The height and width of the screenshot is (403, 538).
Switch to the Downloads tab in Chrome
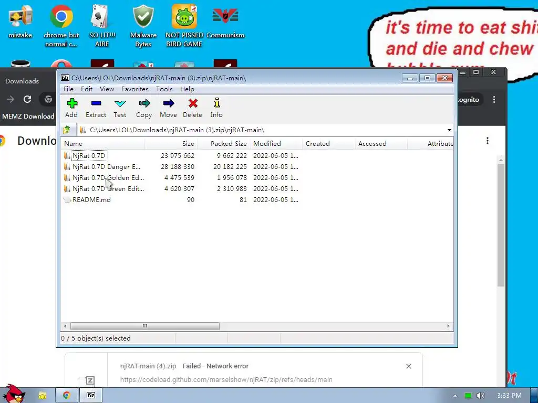tap(22, 81)
